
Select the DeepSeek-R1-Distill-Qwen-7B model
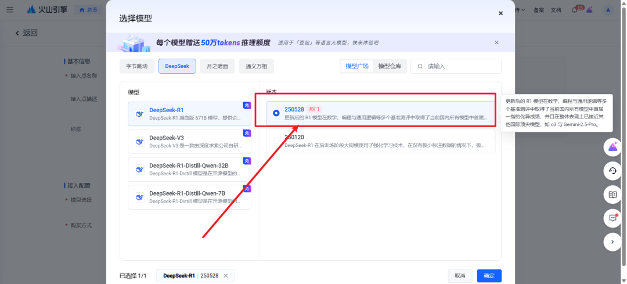coord(189,197)
